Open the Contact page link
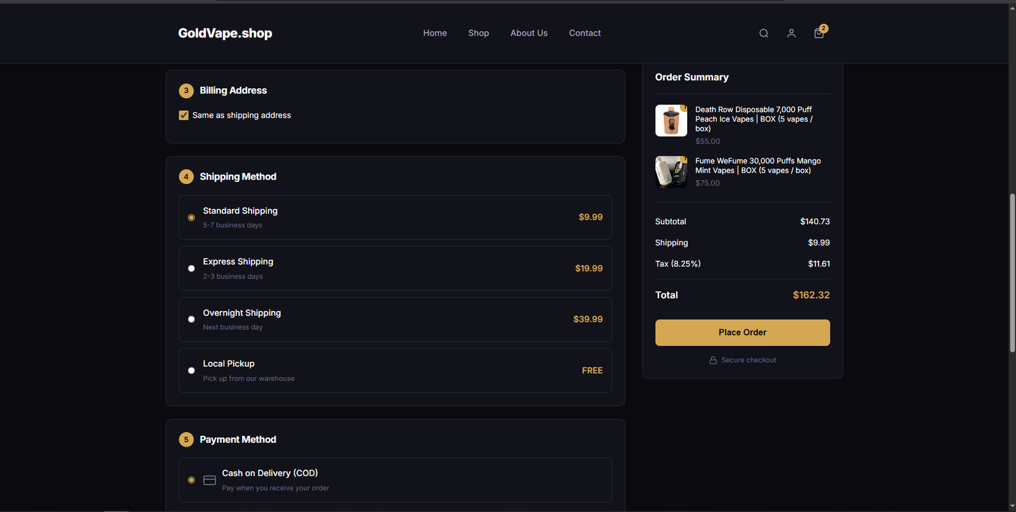This screenshot has height=512, width=1016. coord(584,33)
